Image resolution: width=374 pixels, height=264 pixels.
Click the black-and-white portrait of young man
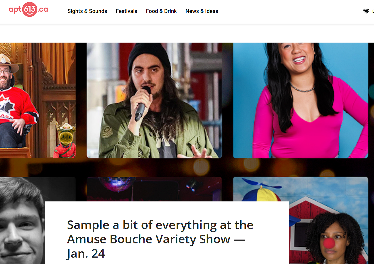pos(22,220)
